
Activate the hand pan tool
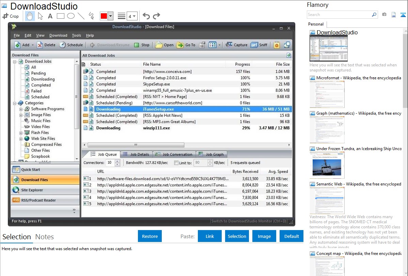tap(30, 16)
